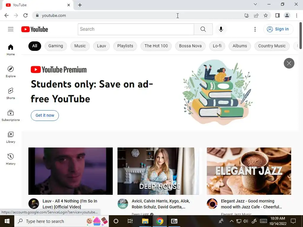303x227 pixels.
Task: Reload the YouTube page
Action: 25,15
